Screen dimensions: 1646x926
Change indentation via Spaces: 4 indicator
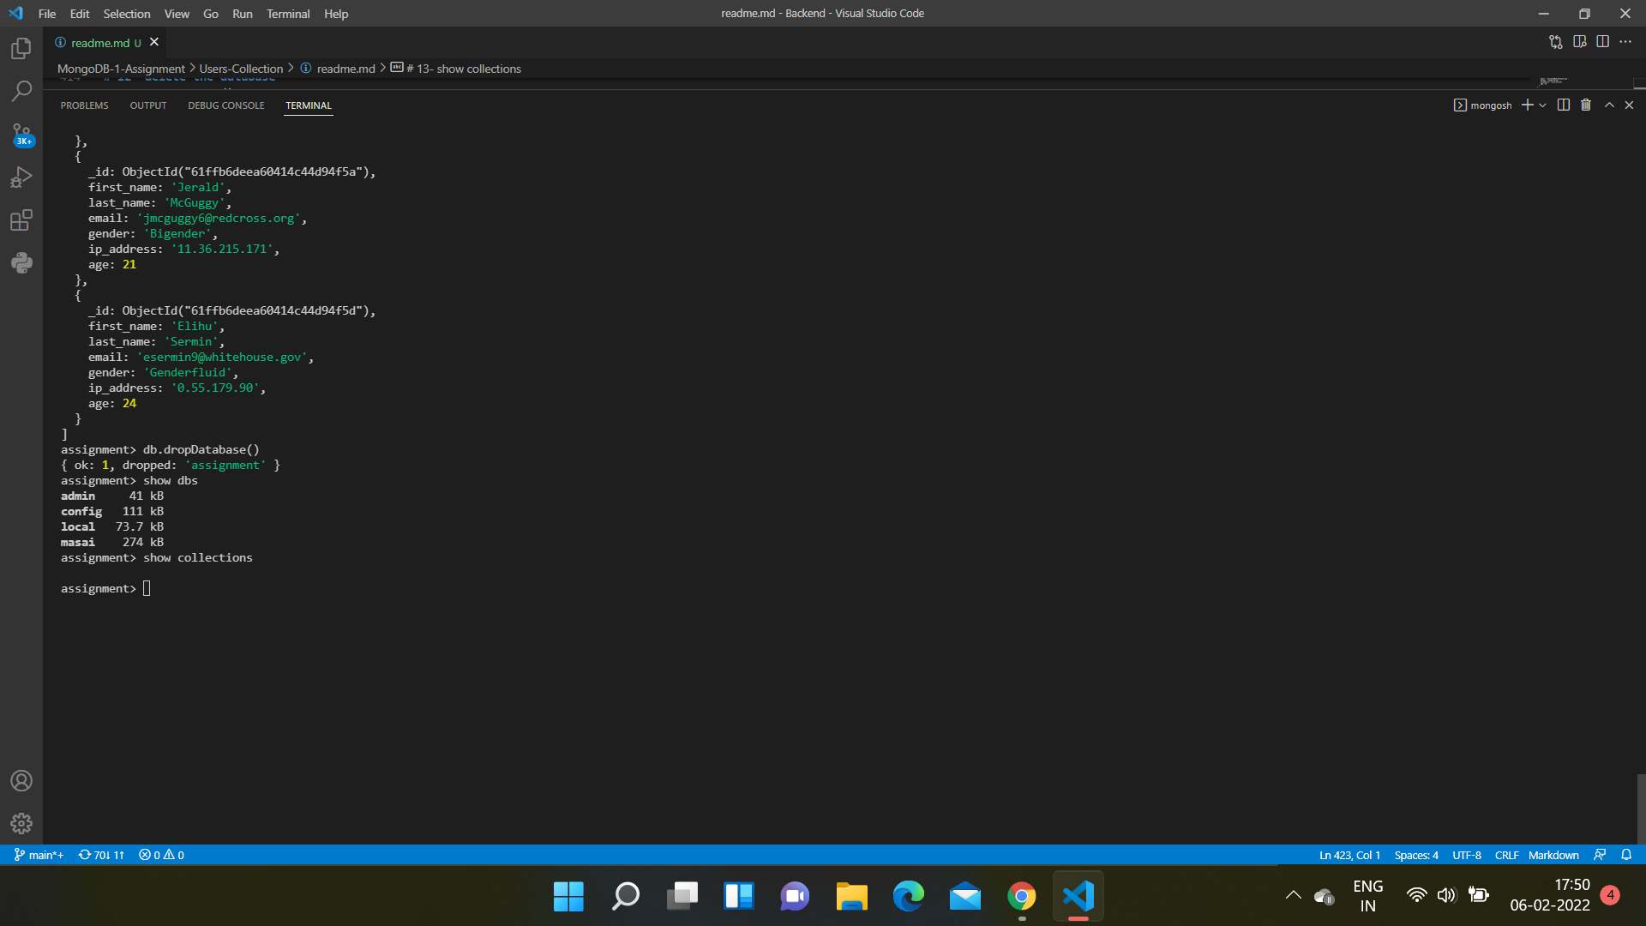coord(1416,855)
